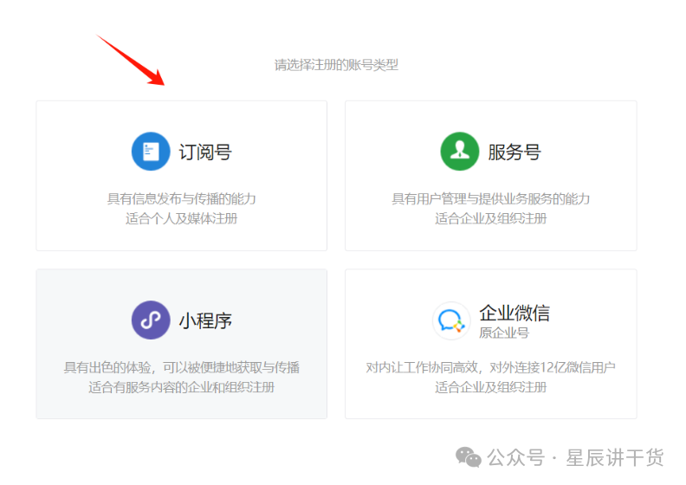Click the green 服务号 person icon
The height and width of the screenshot is (485, 686).
pyautogui.click(x=459, y=152)
